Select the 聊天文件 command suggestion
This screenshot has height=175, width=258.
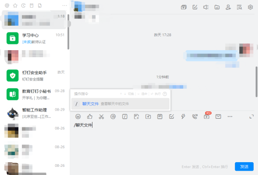120,104
